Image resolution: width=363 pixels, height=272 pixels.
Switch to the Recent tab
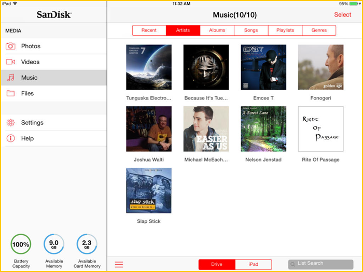click(x=149, y=31)
